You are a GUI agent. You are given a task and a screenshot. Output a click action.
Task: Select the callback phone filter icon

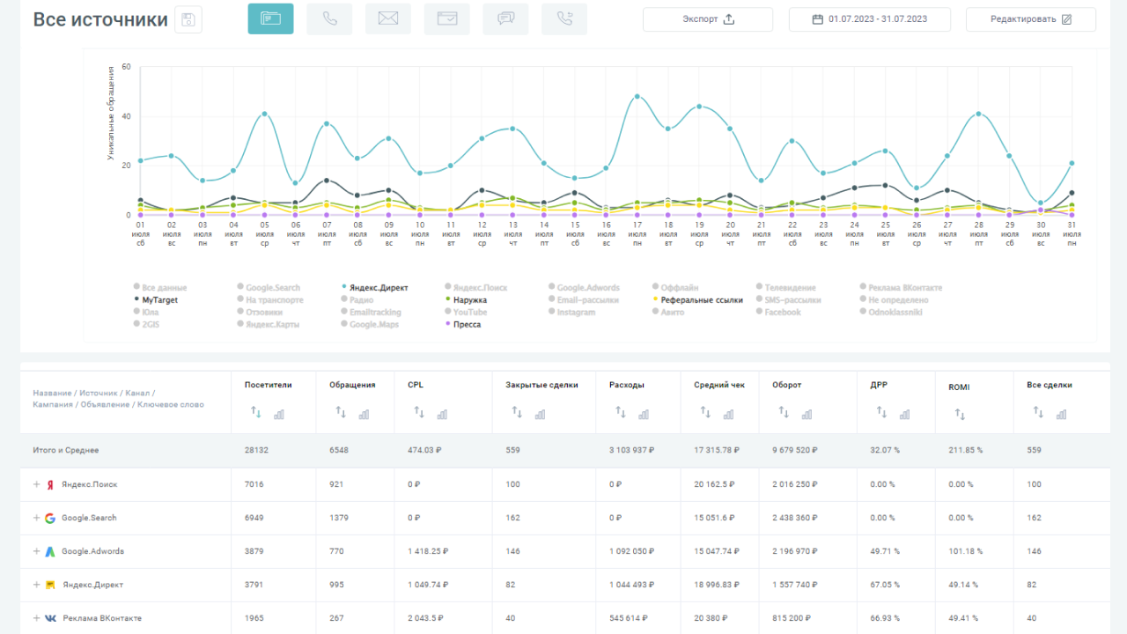click(x=564, y=19)
